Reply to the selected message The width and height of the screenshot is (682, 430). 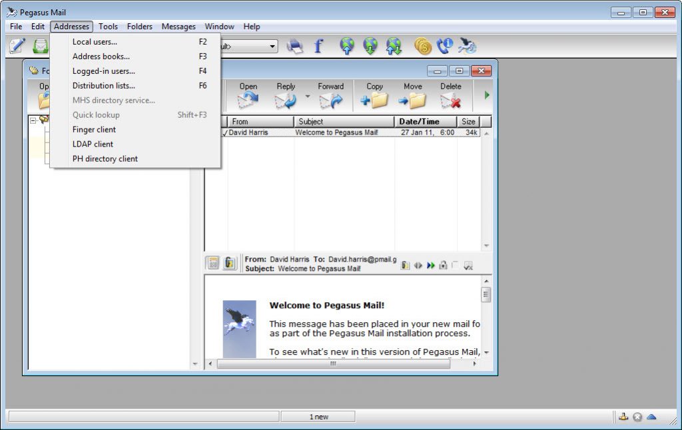pyautogui.click(x=286, y=95)
